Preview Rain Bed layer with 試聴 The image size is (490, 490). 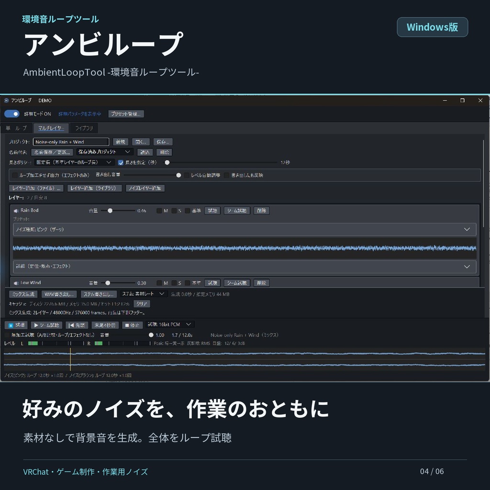(x=212, y=211)
